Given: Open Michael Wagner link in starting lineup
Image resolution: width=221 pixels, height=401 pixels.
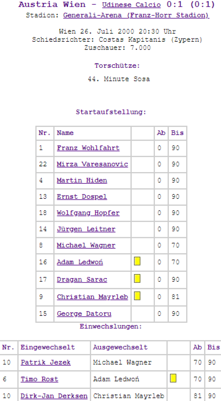Looking at the screenshot, I should click(86, 245).
